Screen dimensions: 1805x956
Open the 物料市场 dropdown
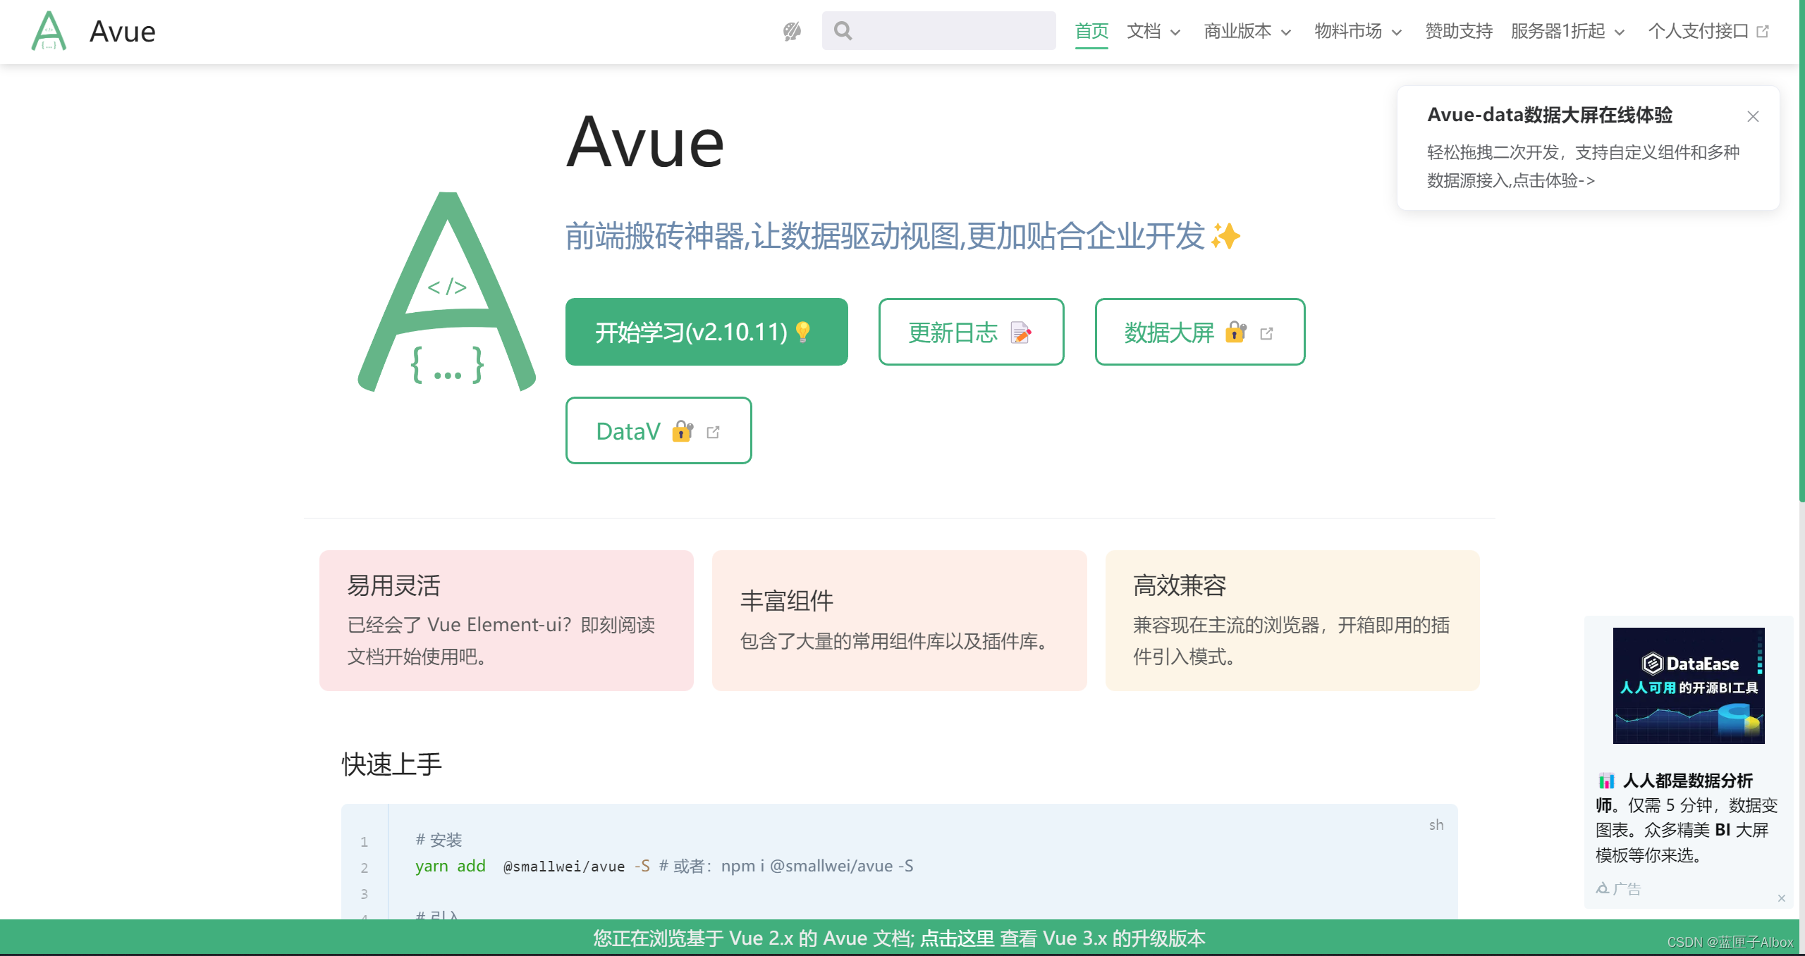click(x=1358, y=31)
